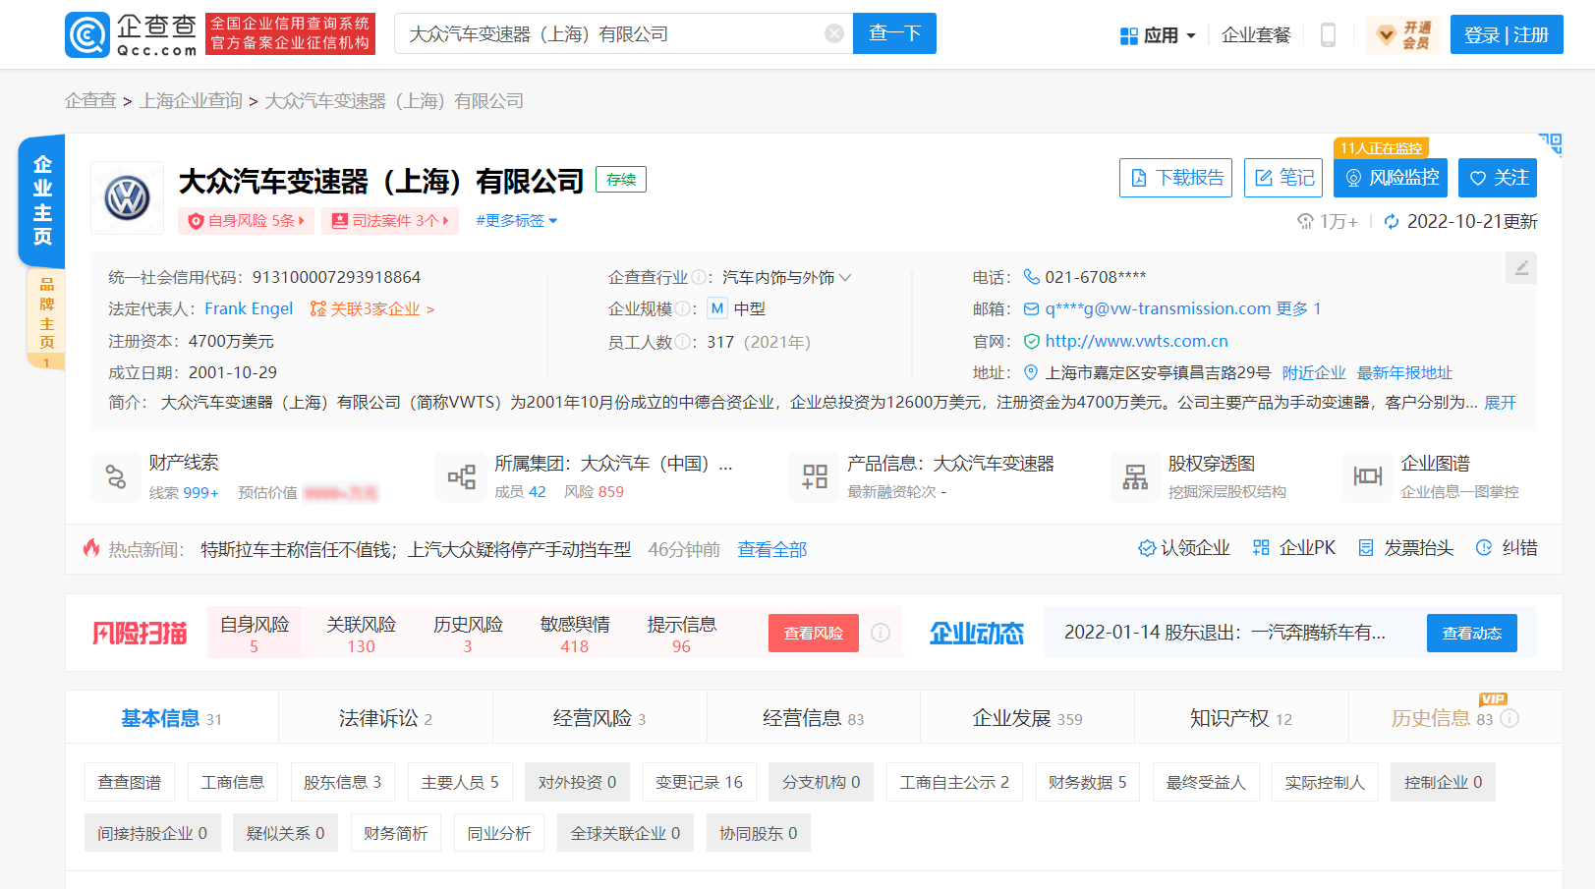Click the 所属集团 hierarchy icon

(462, 476)
